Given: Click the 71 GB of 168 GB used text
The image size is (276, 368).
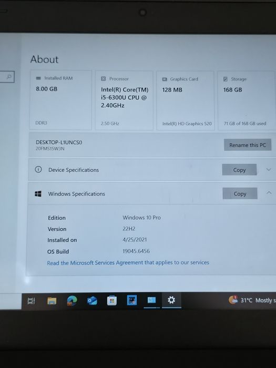Looking at the screenshot, I should [245, 124].
